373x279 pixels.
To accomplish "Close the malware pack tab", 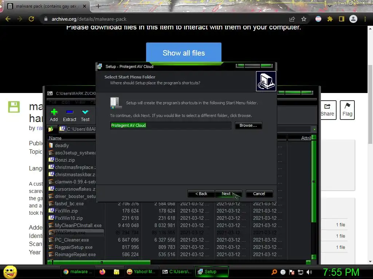I will tap(85, 6).
